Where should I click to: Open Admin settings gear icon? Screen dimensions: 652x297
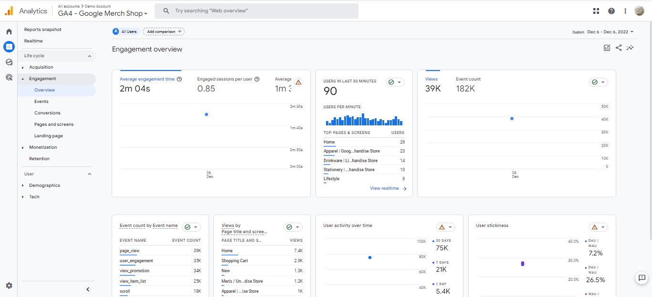(x=9, y=286)
